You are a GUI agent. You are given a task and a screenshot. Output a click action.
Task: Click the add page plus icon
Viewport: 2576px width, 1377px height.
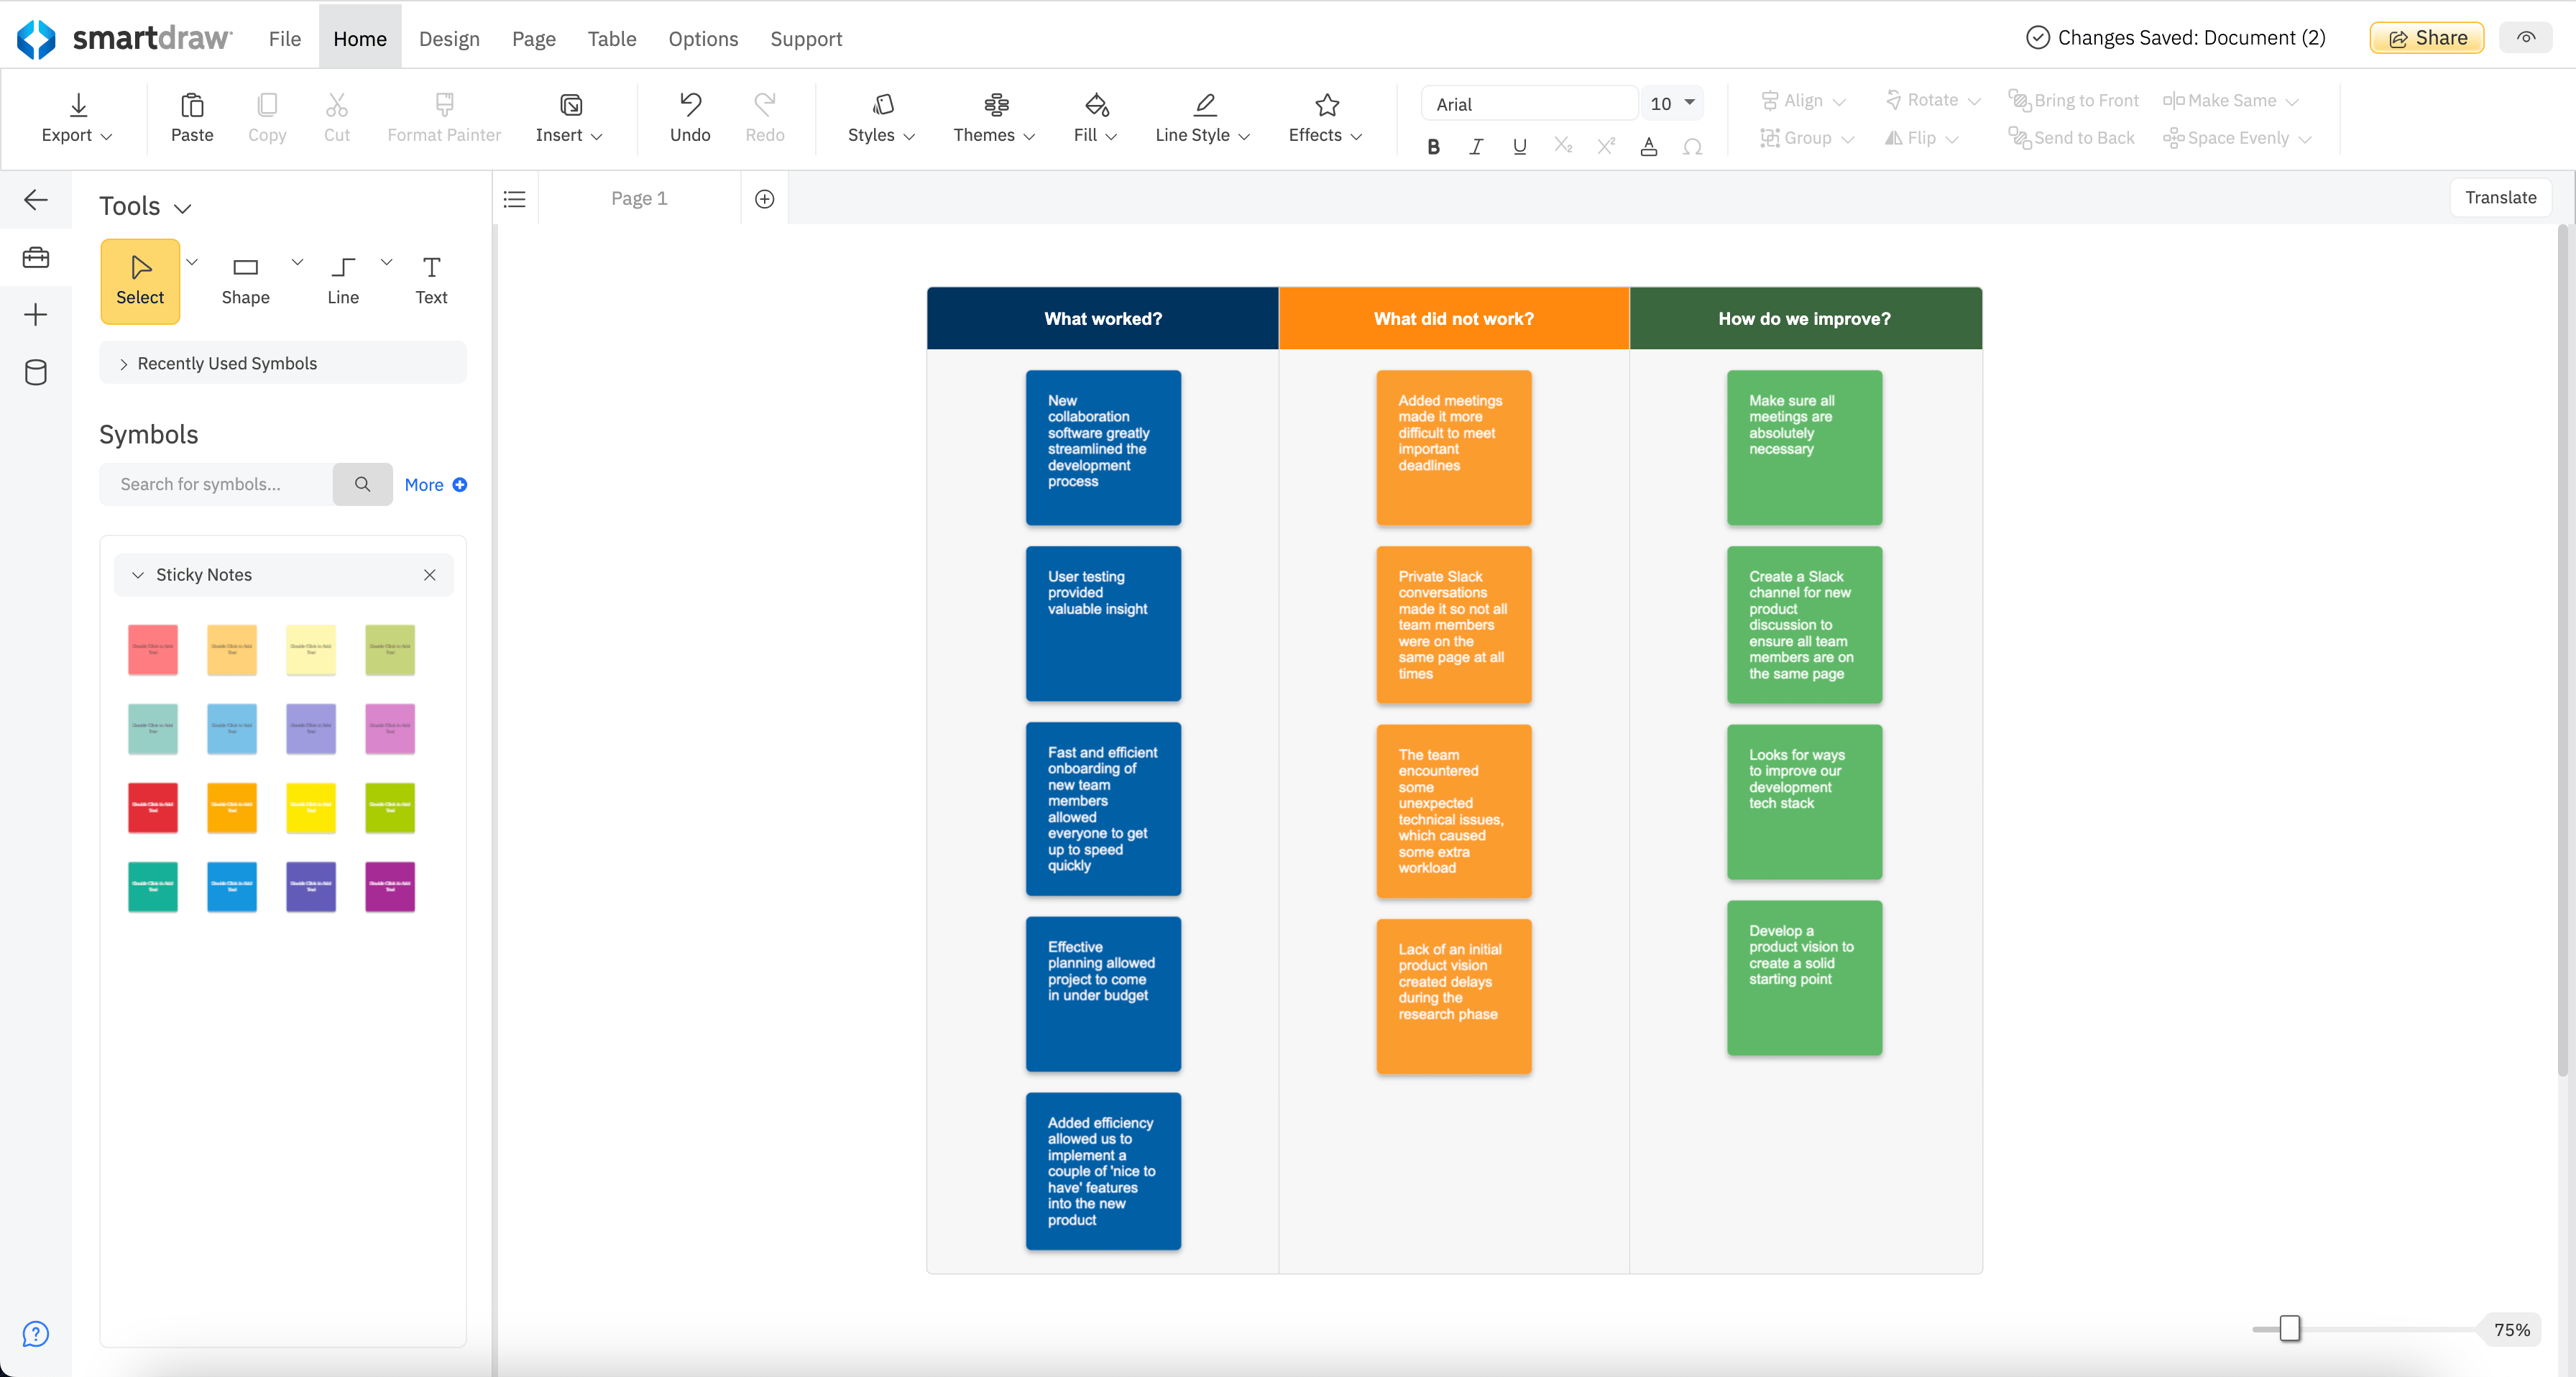click(764, 199)
